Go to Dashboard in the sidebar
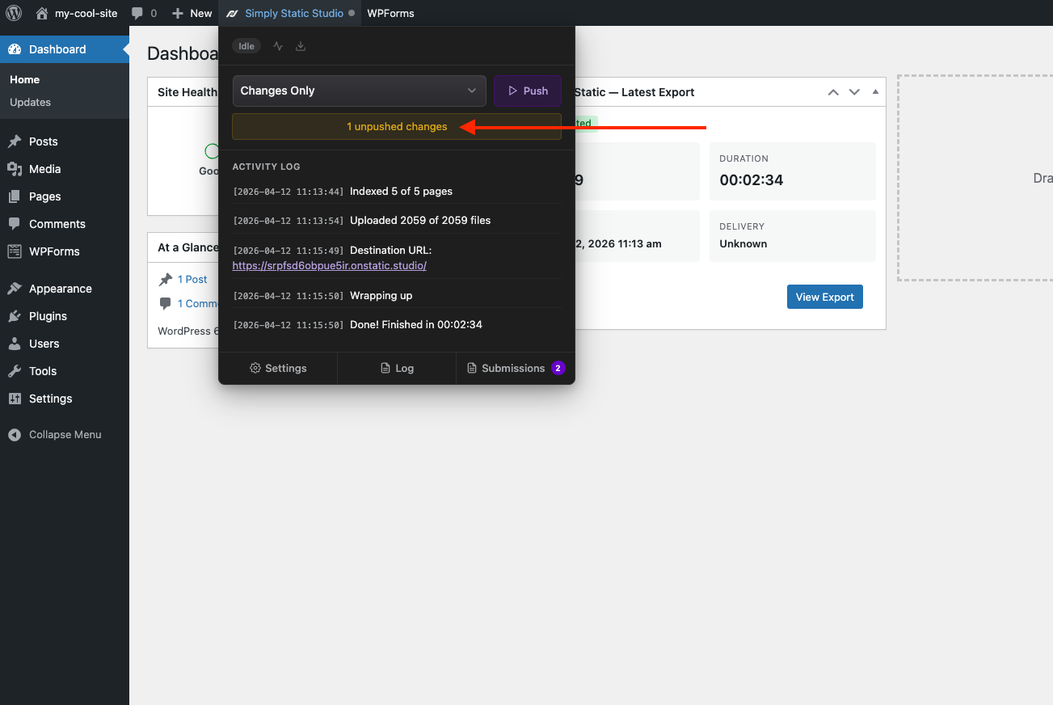 [65, 49]
